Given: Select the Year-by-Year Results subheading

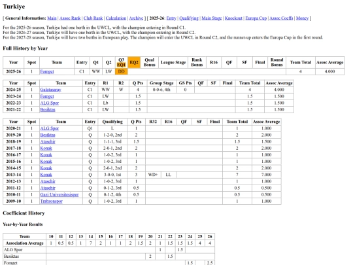Looking at the screenshot, I should tap(23, 224).
